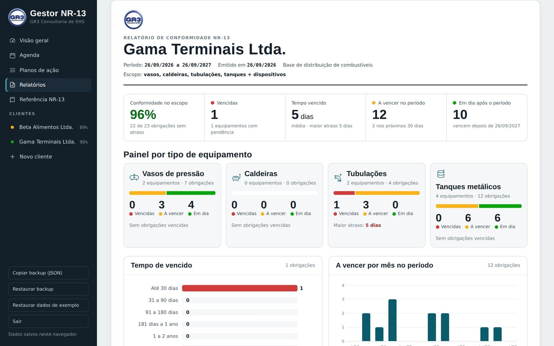Click the 'Tempo de vencido' panel title
The image size is (554, 346).
[161, 265]
